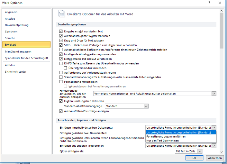Click the scrollbar down arrow
The image size is (227, 164).
click(x=222, y=152)
